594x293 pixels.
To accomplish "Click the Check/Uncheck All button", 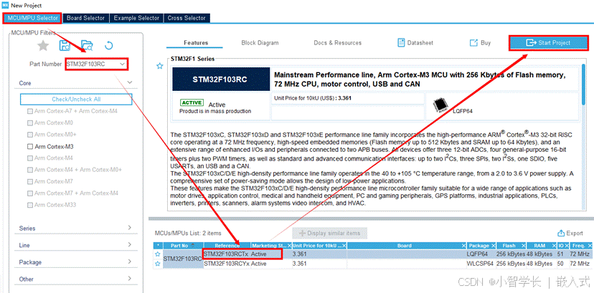I will point(76,99).
